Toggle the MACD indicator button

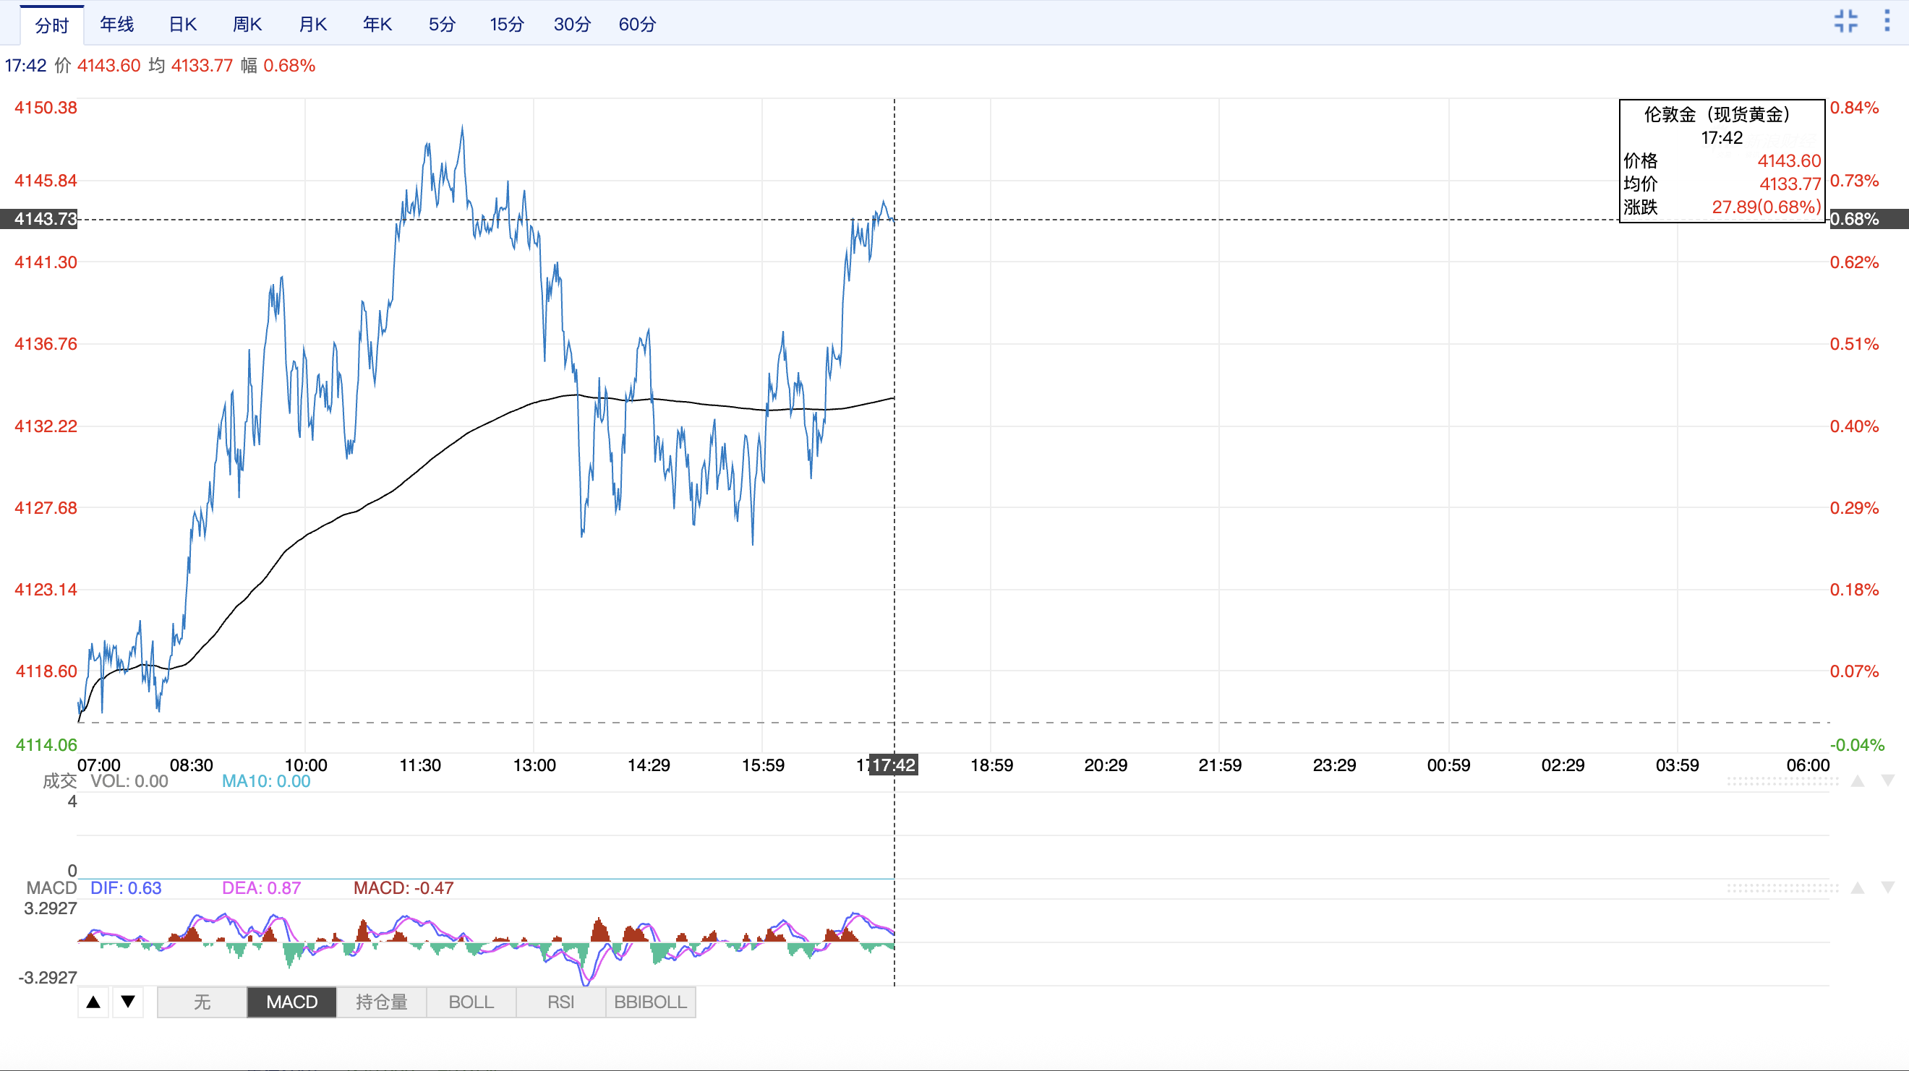coord(292,1002)
